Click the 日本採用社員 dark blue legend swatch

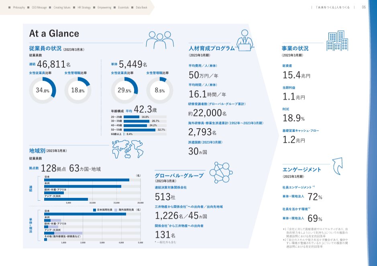(95, 210)
